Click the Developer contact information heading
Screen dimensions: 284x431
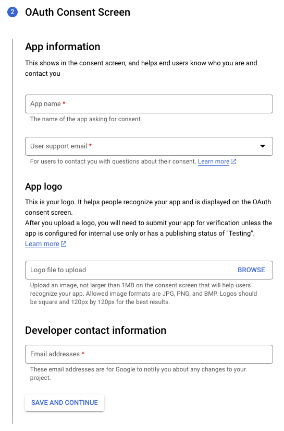tap(96, 330)
